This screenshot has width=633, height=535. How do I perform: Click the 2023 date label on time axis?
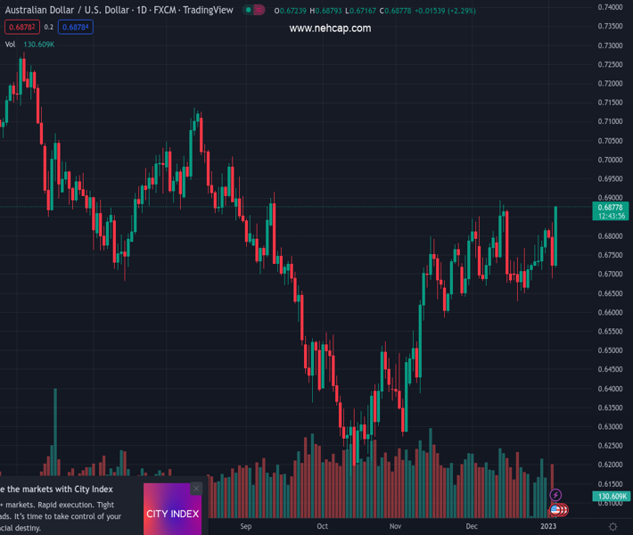click(547, 526)
